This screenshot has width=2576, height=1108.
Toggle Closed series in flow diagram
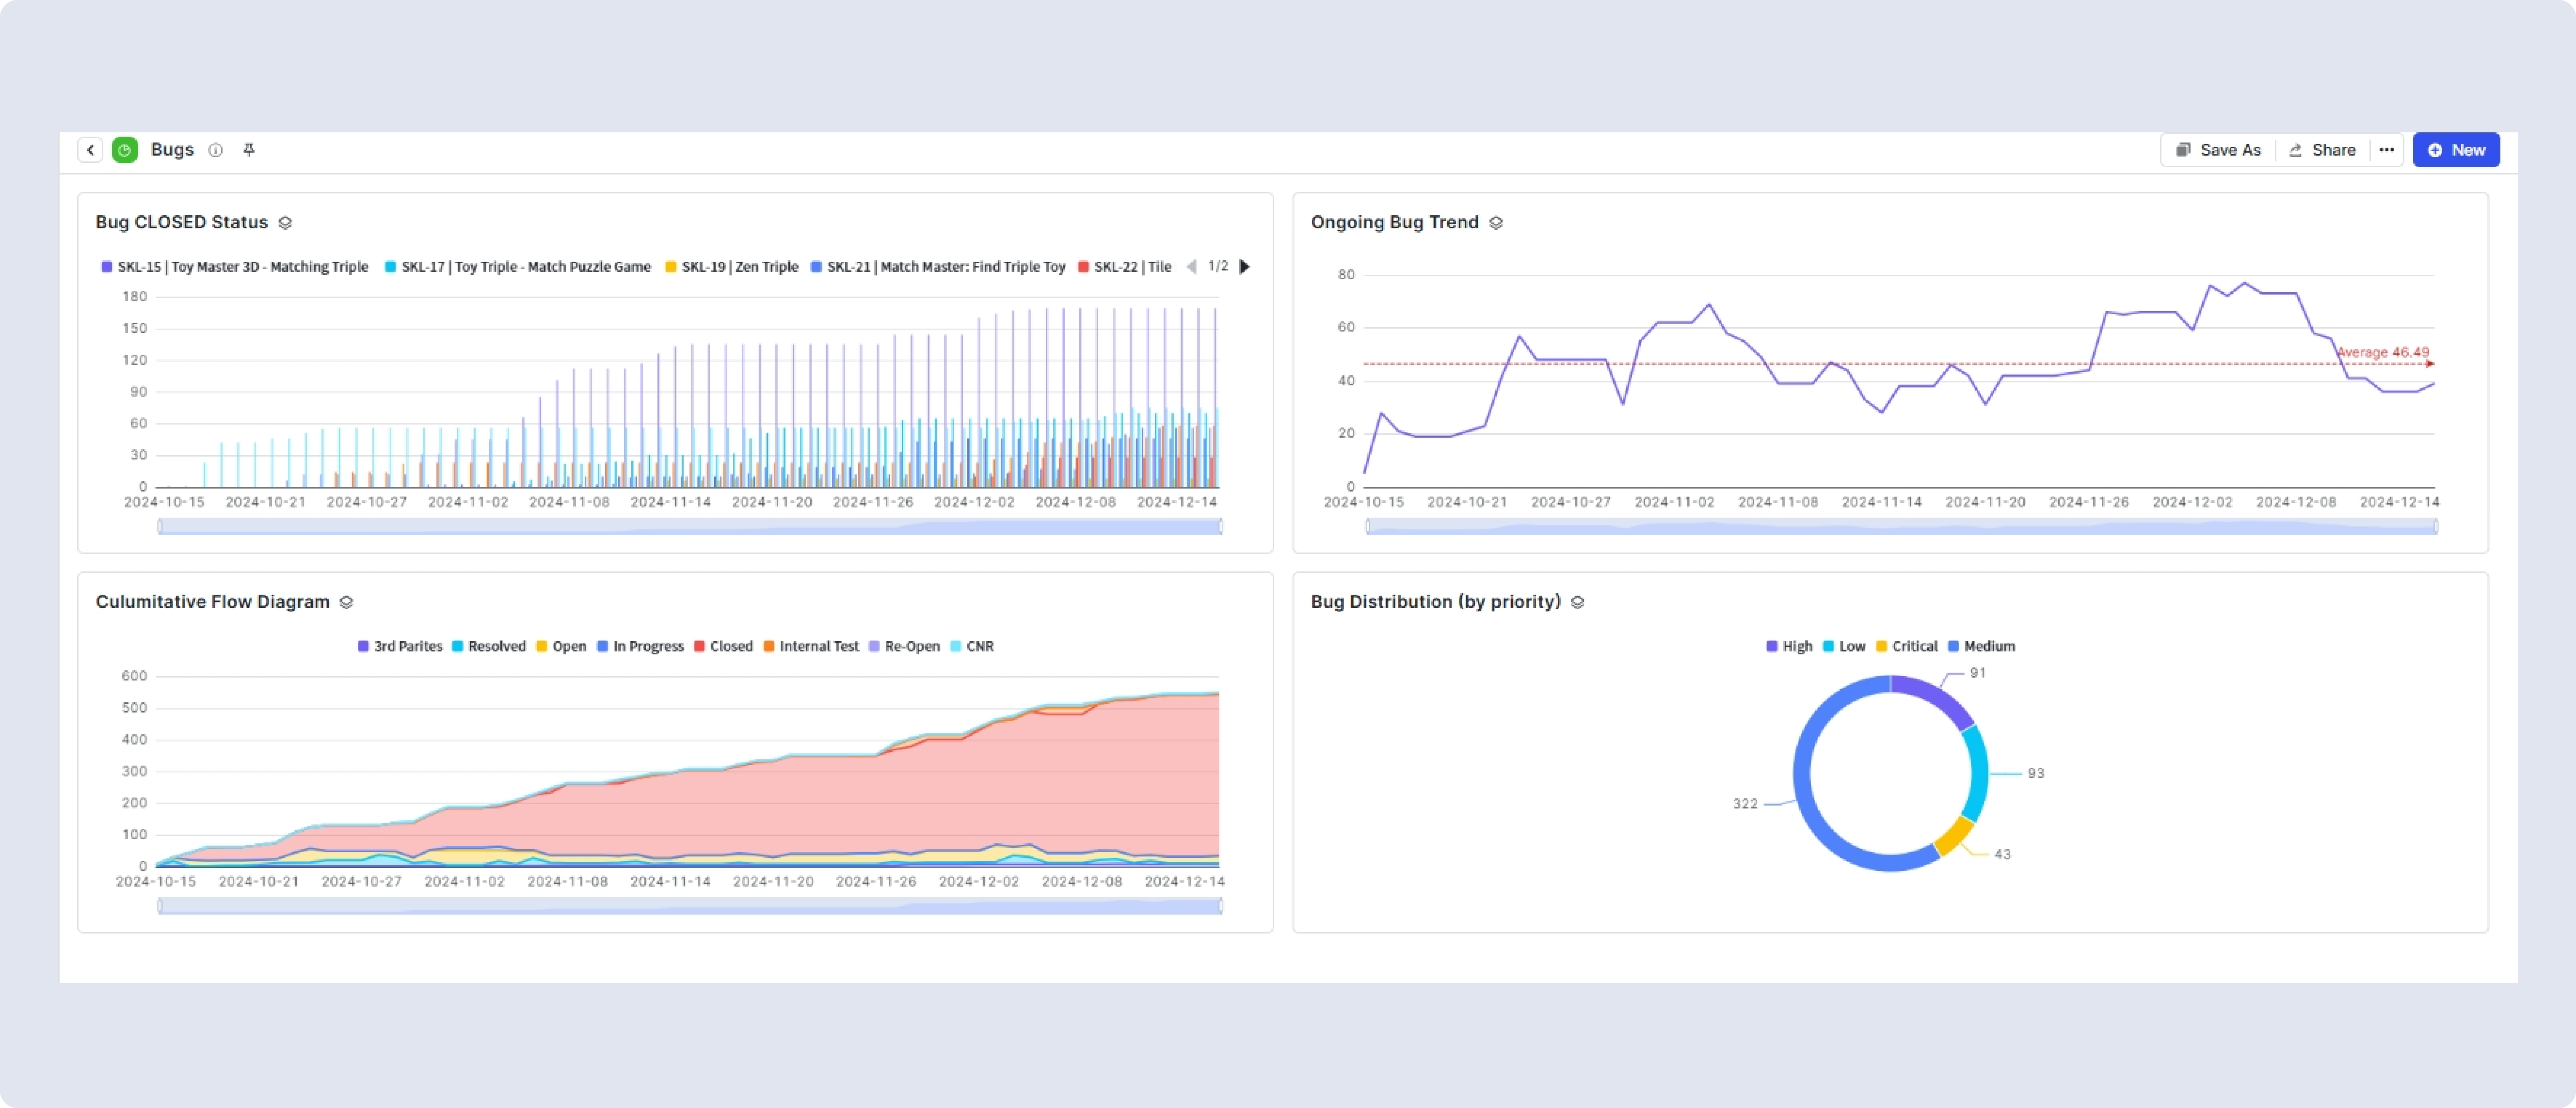pyautogui.click(x=724, y=646)
